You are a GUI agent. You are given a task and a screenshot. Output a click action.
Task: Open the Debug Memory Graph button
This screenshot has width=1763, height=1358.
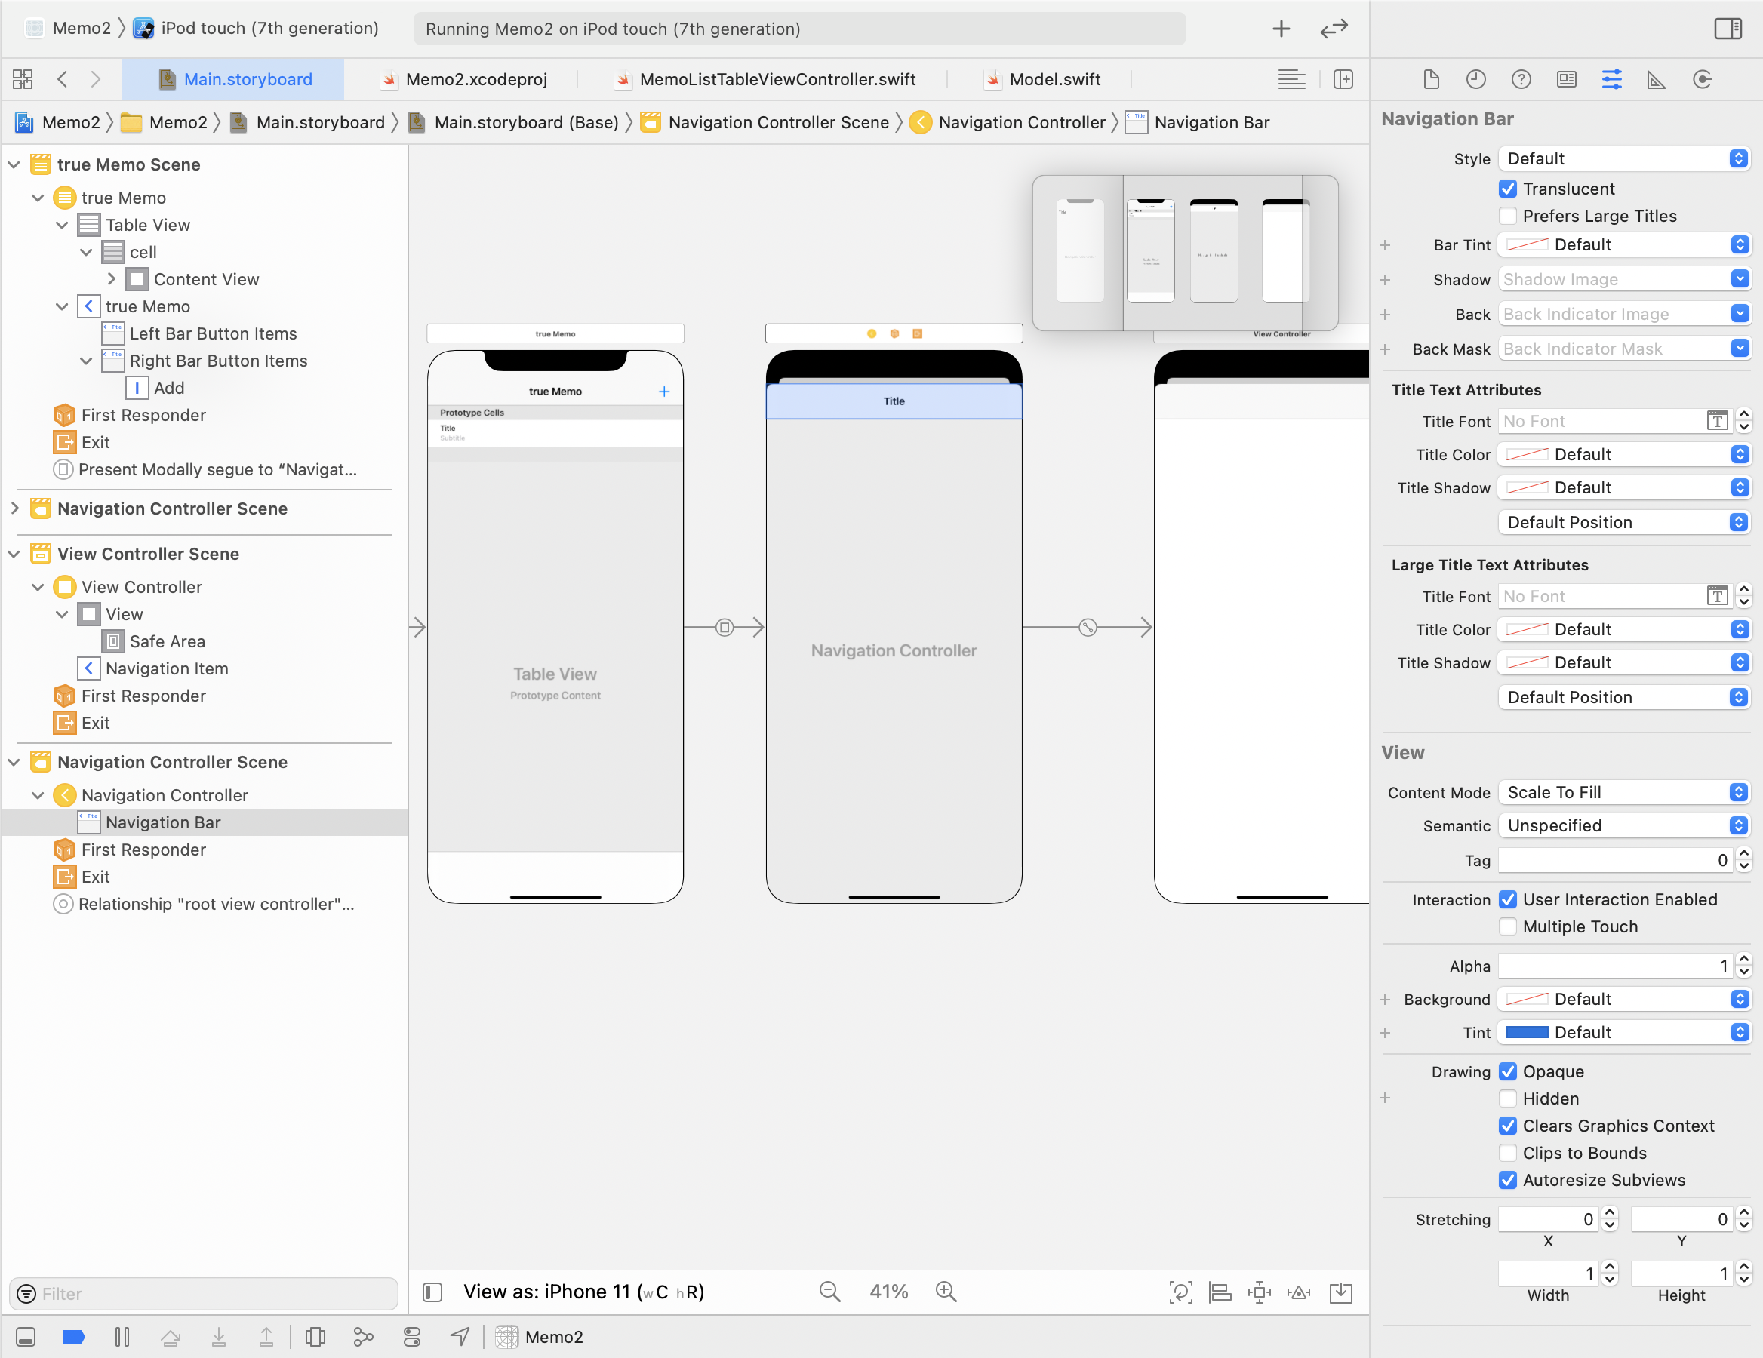coord(363,1337)
